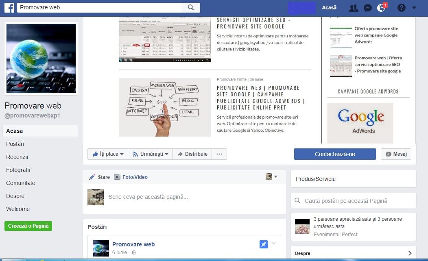Screen dimensions: 428x261
Task: Click the Oferta servicii optimizare SEO thumbnail
Action: click(x=341, y=66)
